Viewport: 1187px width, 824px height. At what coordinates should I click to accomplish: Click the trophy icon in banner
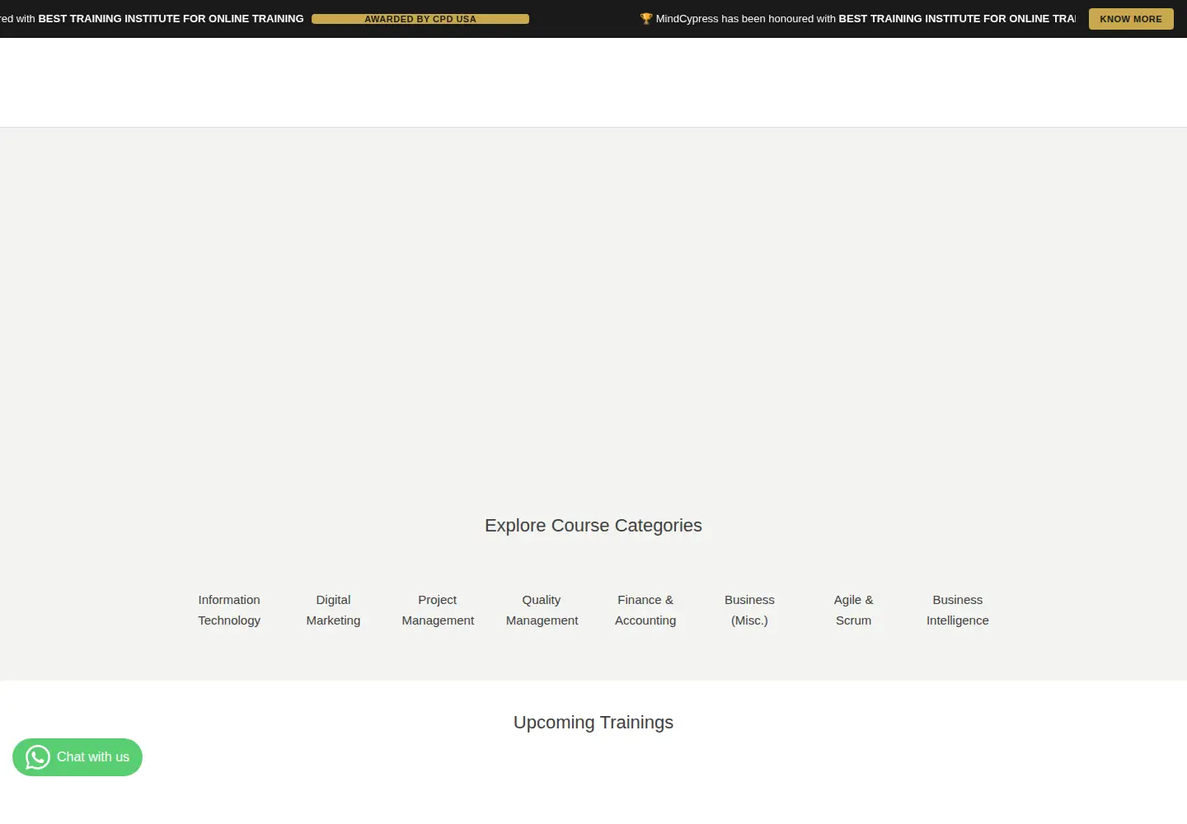tap(646, 18)
